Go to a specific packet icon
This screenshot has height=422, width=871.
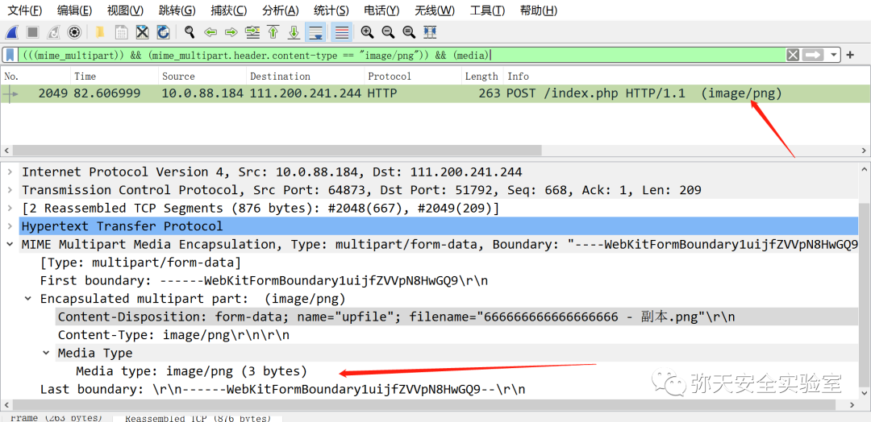[252, 32]
